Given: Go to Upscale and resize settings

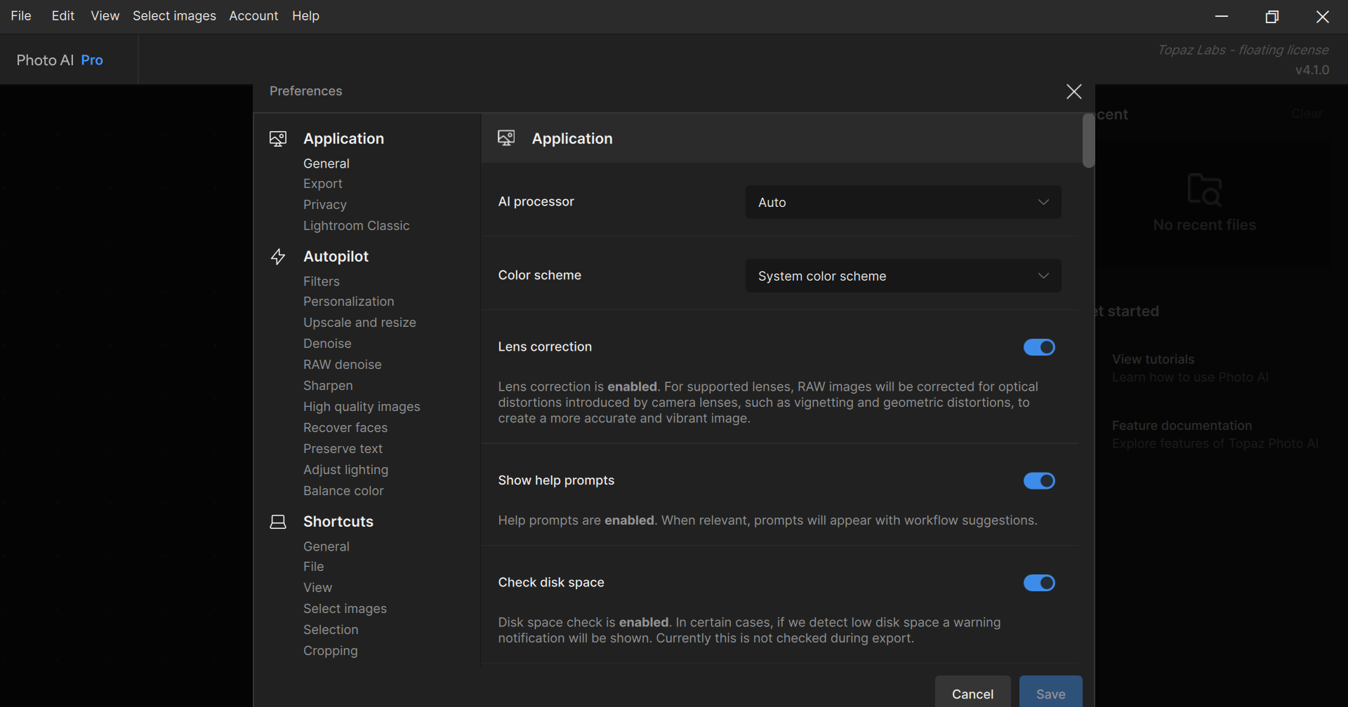Looking at the screenshot, I should click(359, 323).
